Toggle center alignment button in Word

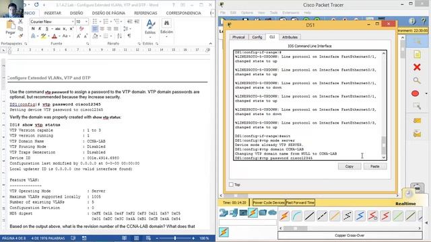[102, 29]
